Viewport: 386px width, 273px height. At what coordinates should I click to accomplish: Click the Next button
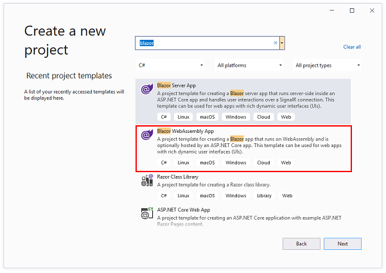pos(342,243)
